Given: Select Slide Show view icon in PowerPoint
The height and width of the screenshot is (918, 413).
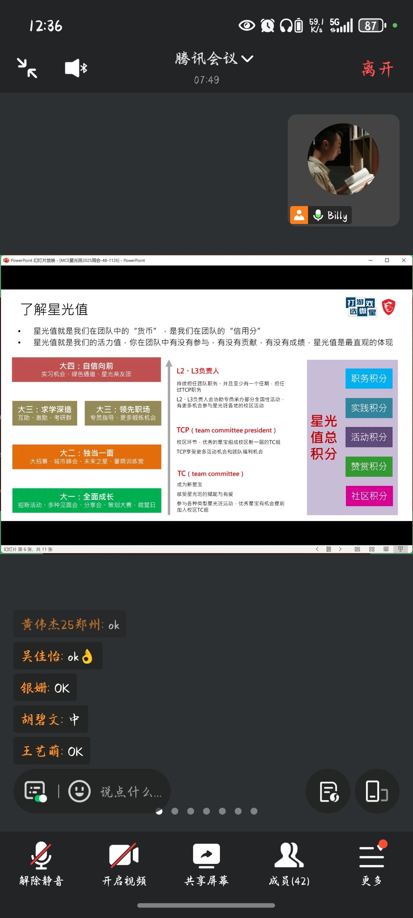Looking at the screenshot, I should (401, 549).
